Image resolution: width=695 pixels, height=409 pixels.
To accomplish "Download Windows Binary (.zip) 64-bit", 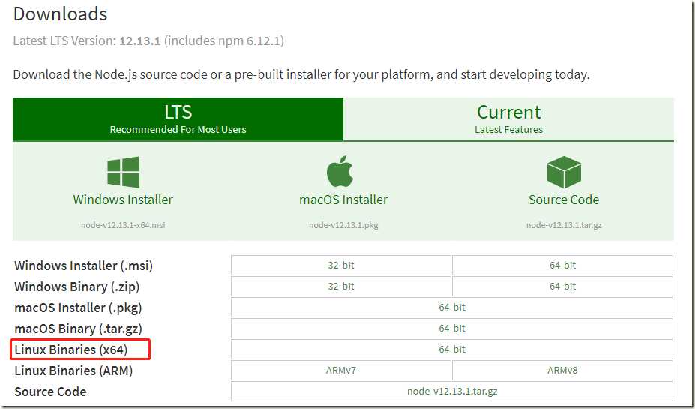I will point(562,286).
